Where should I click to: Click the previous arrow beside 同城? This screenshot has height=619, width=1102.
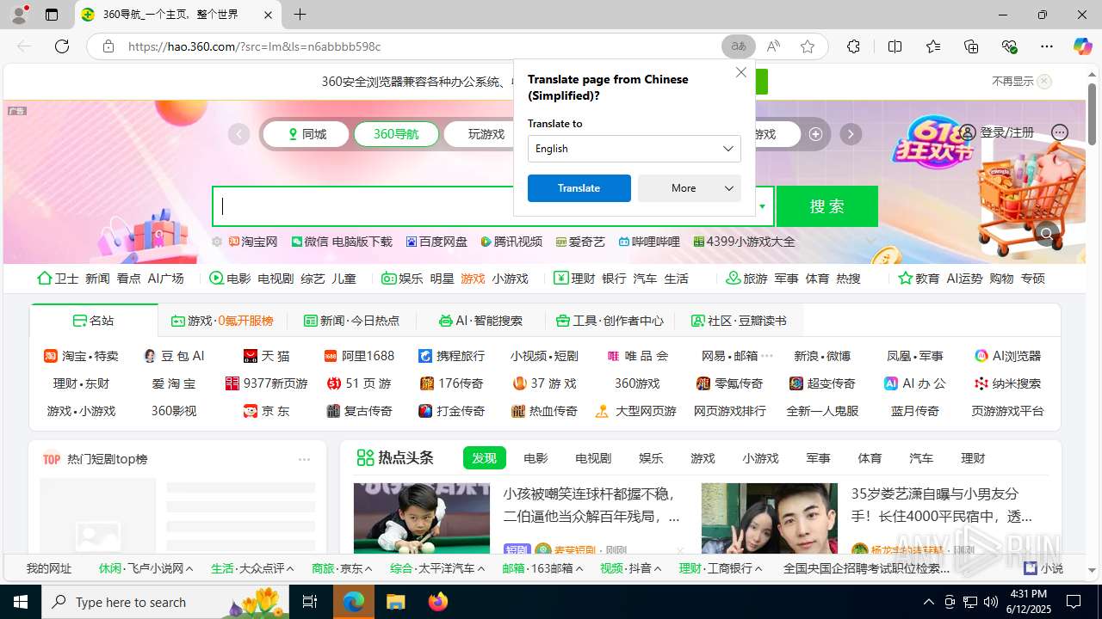tap(238, 134)
